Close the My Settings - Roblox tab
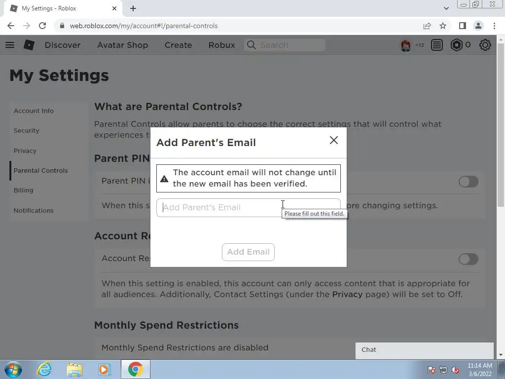505x379 pixels. point(114,8)
